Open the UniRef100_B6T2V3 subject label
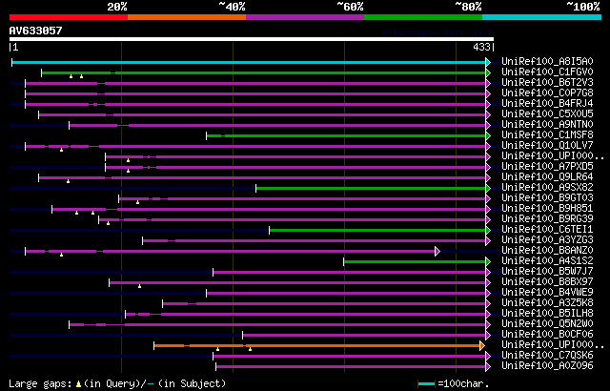 [x=547, y=82]
